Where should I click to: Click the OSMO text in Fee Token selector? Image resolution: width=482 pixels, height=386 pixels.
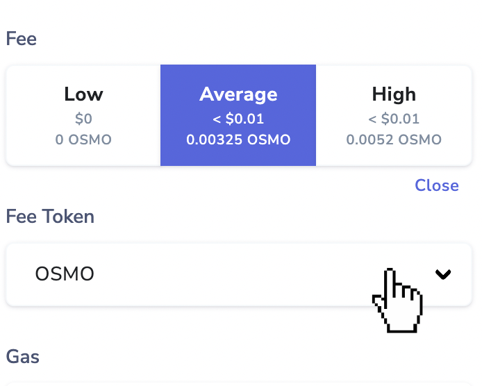[65, 274]
